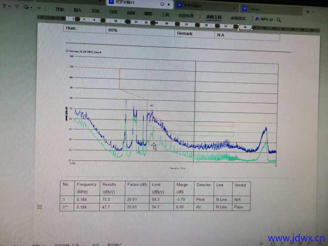Viewport: 328px width, 246px height.
Task: Open the Undo history dropdown arrow
Action: [9, 7]
